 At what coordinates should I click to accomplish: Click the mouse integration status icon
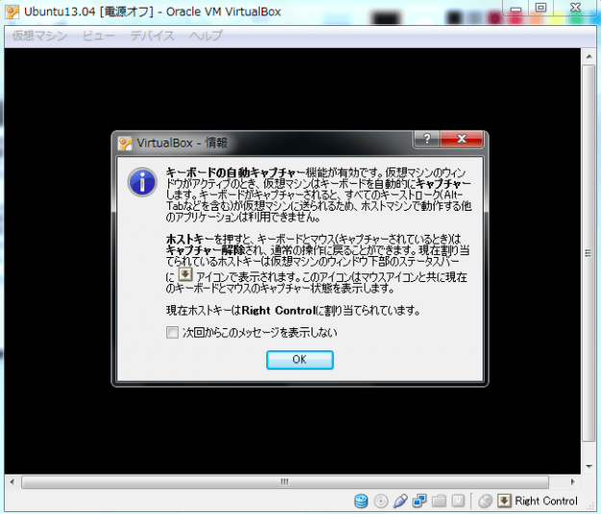tap(486, 501)
